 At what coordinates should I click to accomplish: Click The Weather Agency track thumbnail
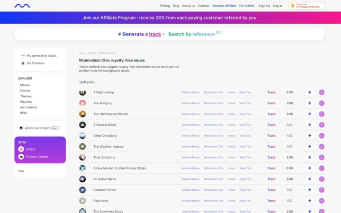click(x=82, y=147)
